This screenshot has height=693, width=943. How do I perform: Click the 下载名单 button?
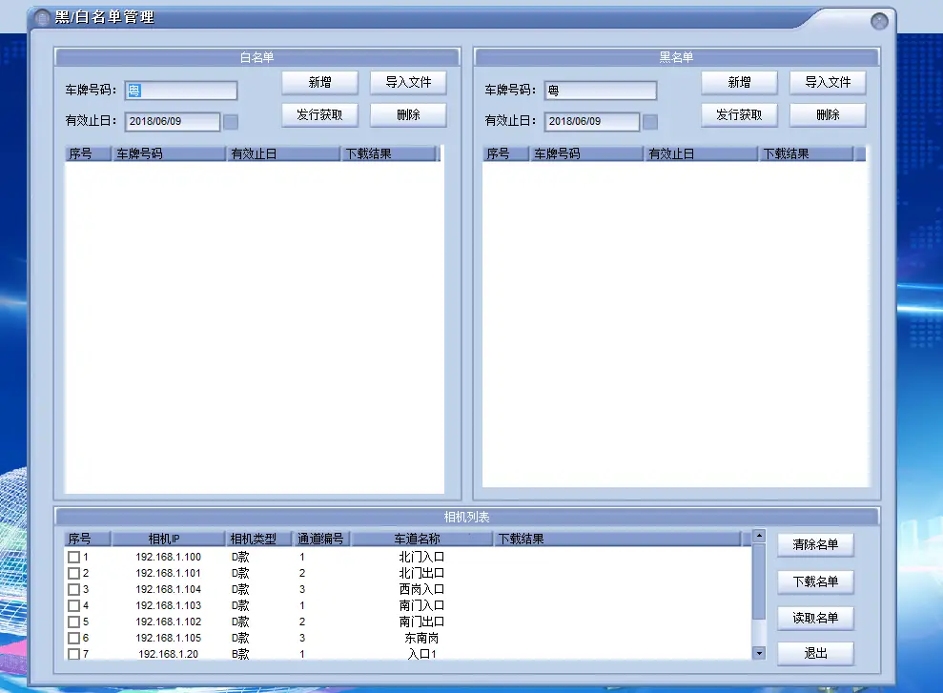pos(815,581)
